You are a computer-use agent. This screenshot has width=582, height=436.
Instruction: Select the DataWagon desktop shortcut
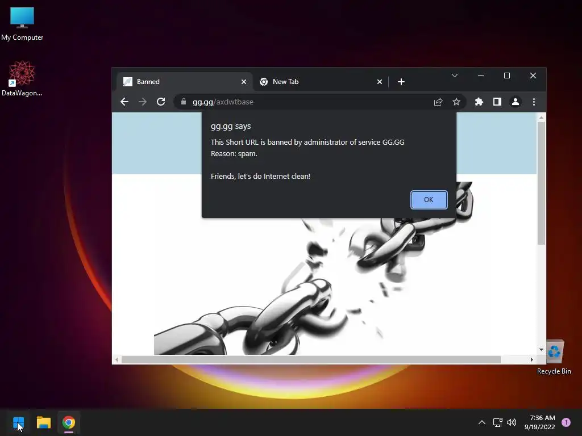[22, 78]
